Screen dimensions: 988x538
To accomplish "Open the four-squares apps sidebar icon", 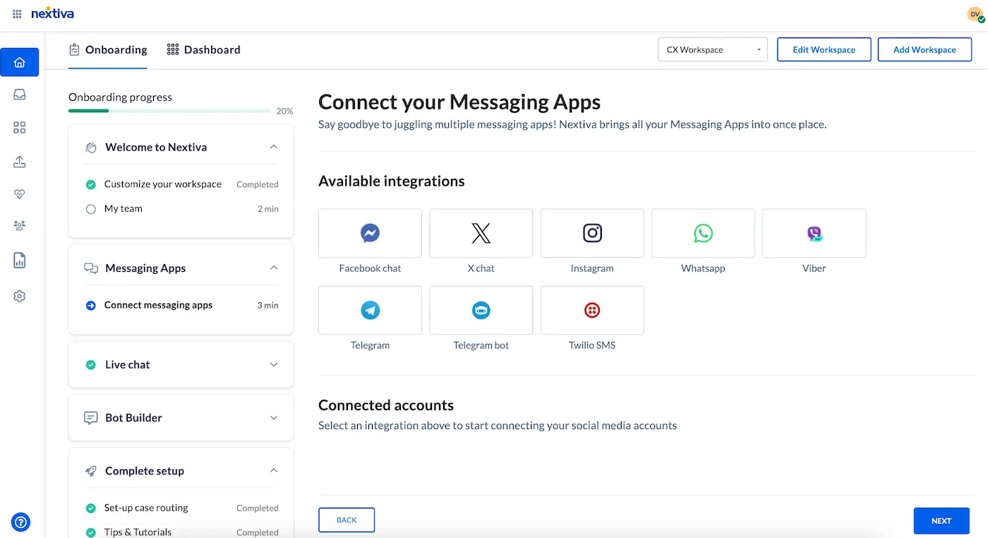I will coord(20,128).
